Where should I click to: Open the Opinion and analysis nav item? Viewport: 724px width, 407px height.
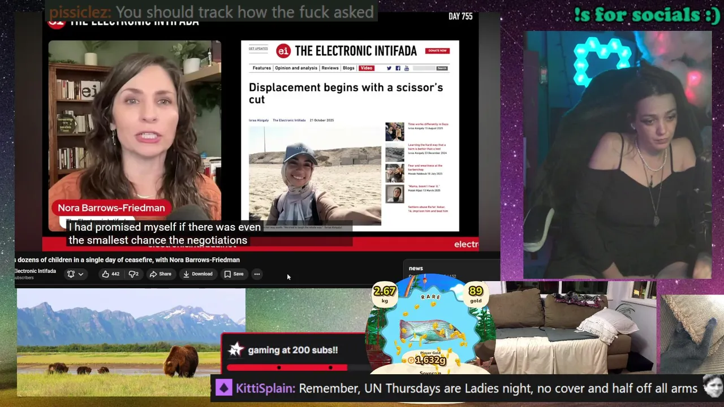coord(296,68)
